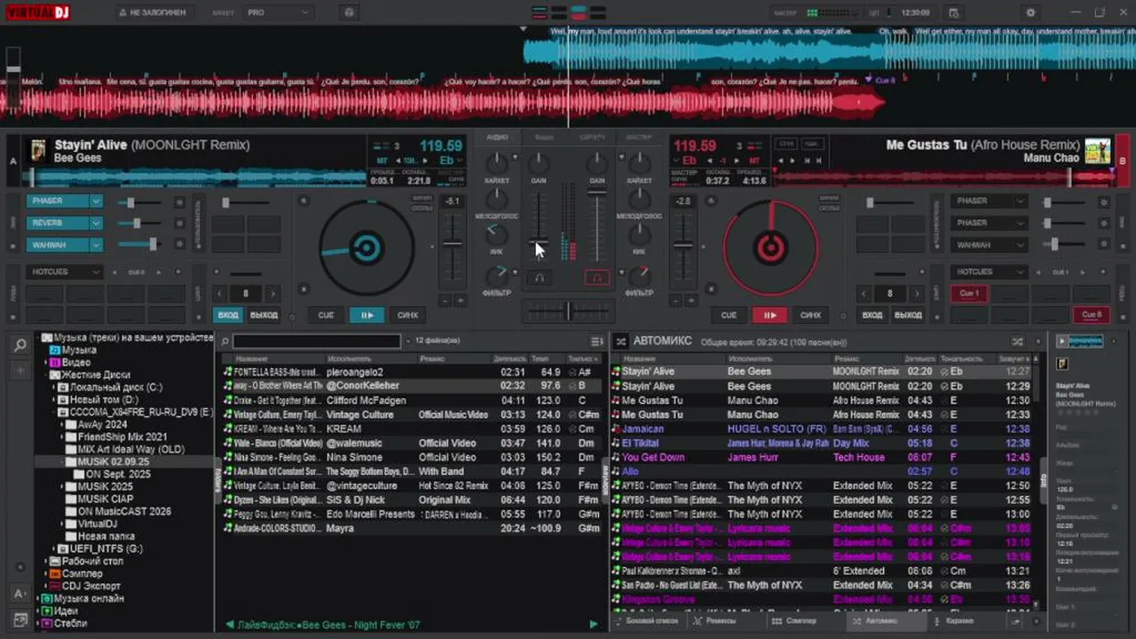Switch to the МАСТЕР mixer tab
This screenshot has height=639, width=1136.
(638, 137)
